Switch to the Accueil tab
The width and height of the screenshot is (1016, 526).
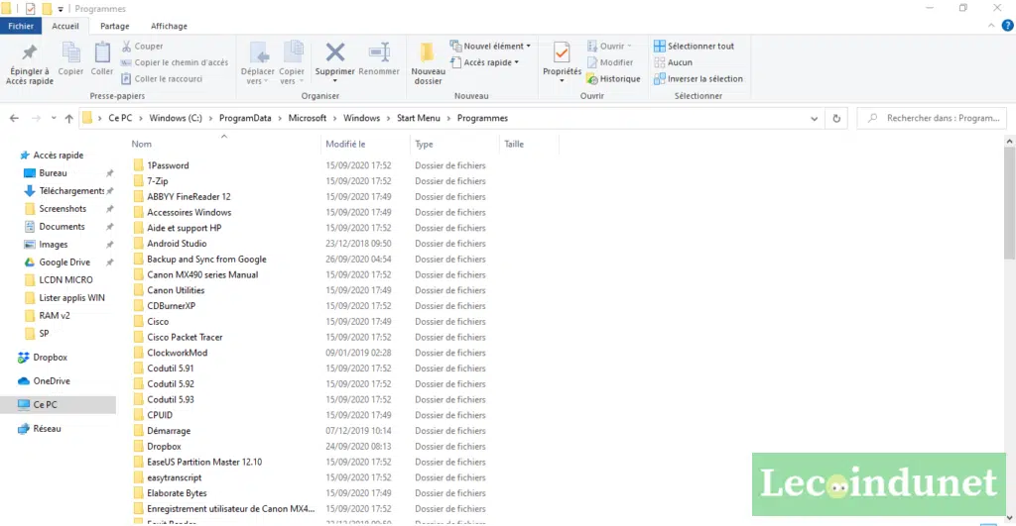[x=65, y=26]
